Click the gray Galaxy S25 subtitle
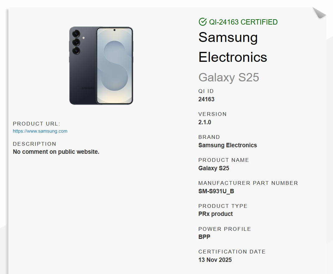This screenshot has height=274, width=333. coord(229,77)
